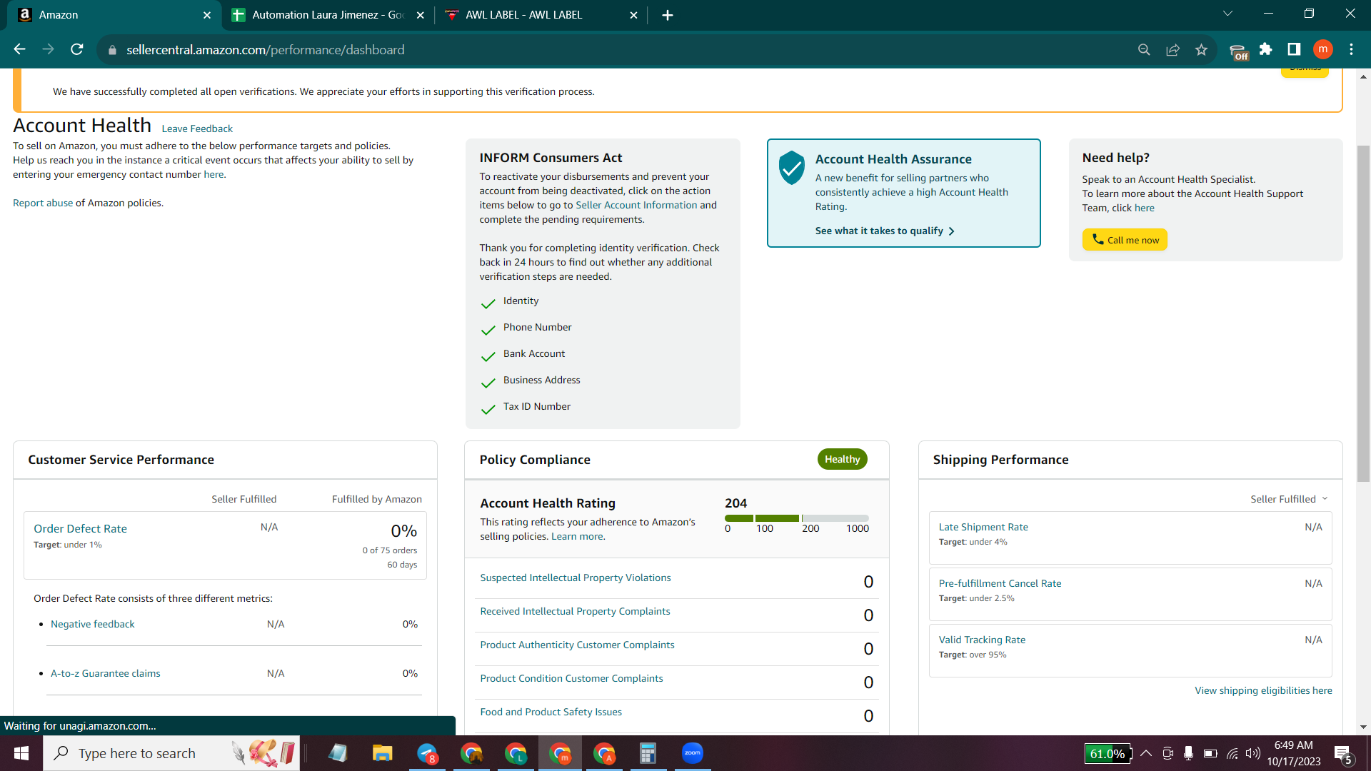This screenshot has width=1371, height=771.
Task: Expand the Seller Fulfilled shipping dropdown
Action: tap(1289, 499)
